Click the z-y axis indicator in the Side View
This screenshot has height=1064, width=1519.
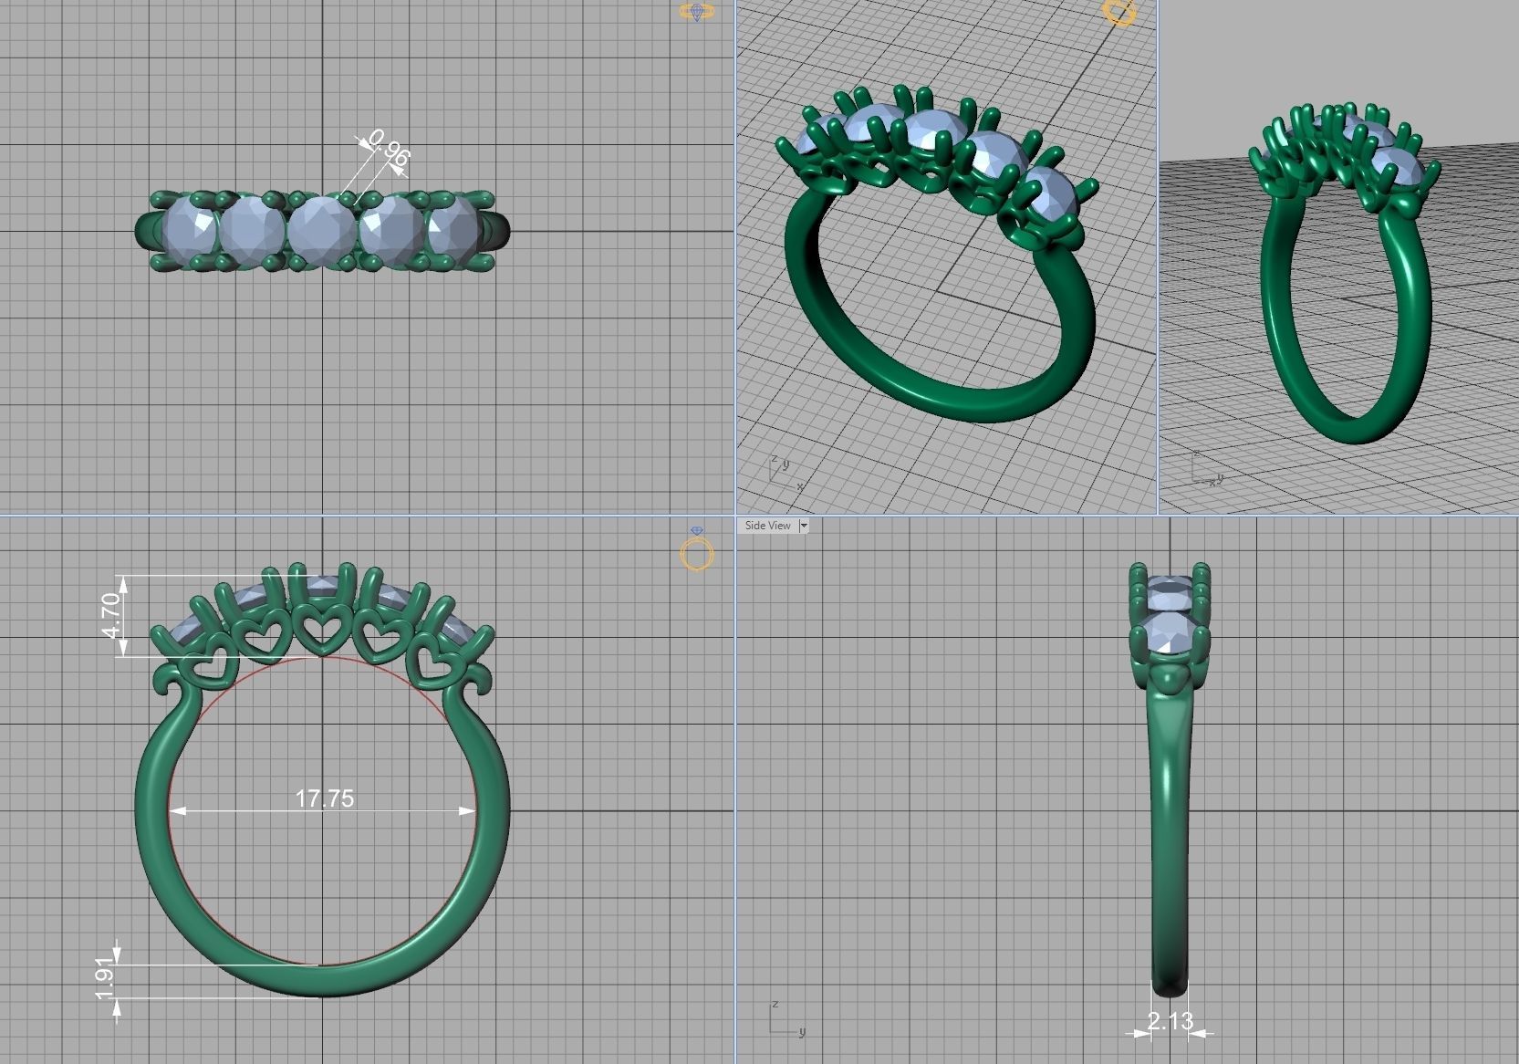pos(786,1018)
